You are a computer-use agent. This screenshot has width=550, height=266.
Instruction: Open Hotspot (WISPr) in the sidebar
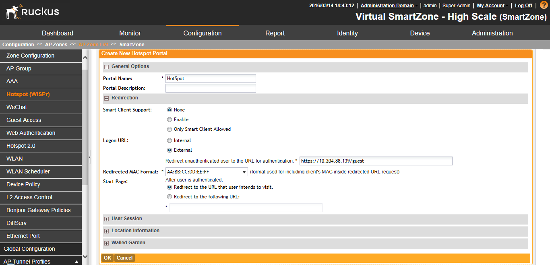41,95
